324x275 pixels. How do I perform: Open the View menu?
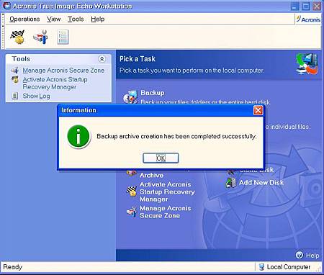click(x=54, y=19)
